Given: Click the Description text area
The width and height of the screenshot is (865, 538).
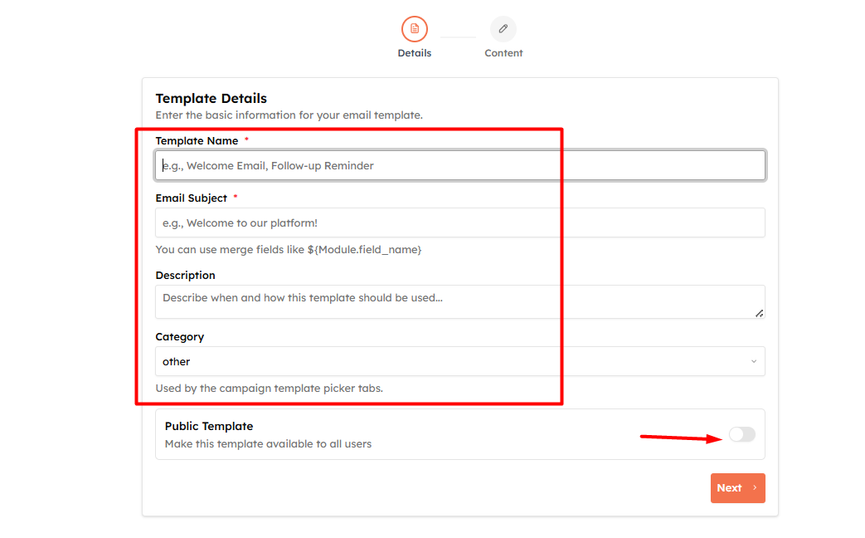Looking at the screenshot, I should point(460,301).
